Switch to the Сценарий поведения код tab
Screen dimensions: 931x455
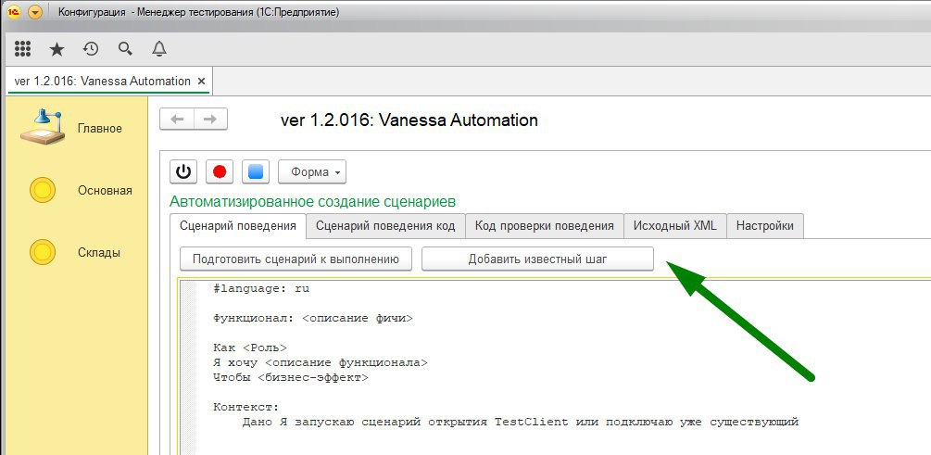385,226
